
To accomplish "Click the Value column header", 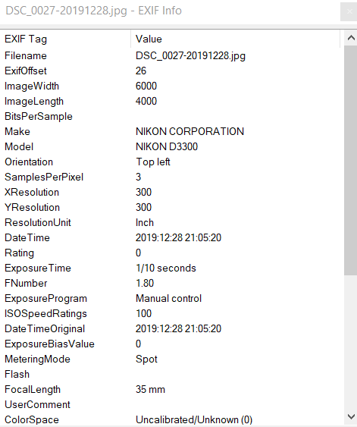I will [236, 39].
